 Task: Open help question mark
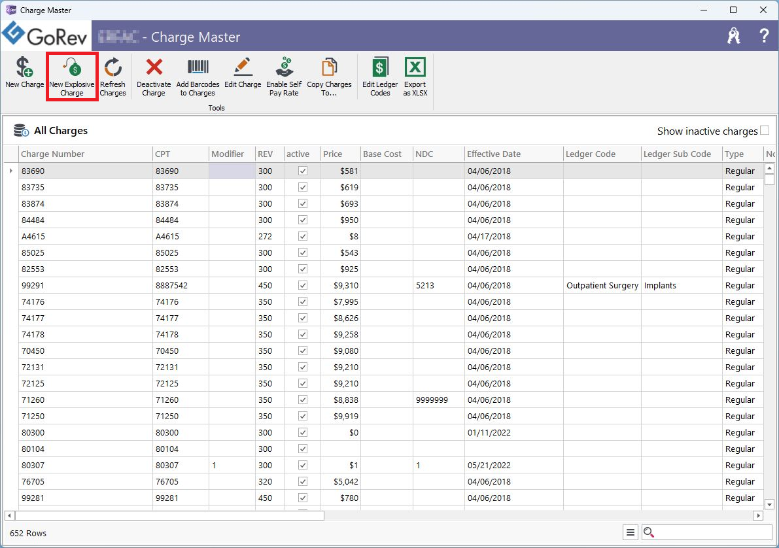[x=764, y=36]
